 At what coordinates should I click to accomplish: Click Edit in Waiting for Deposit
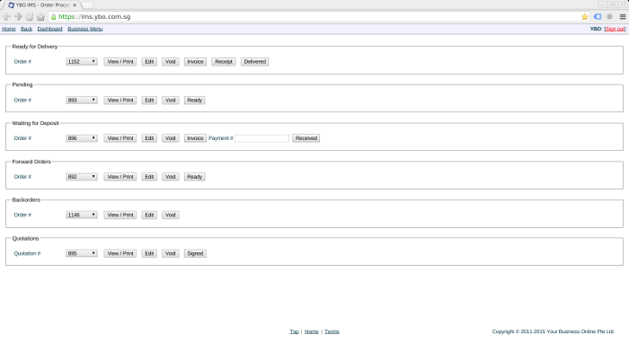click(x=149, y=138)
